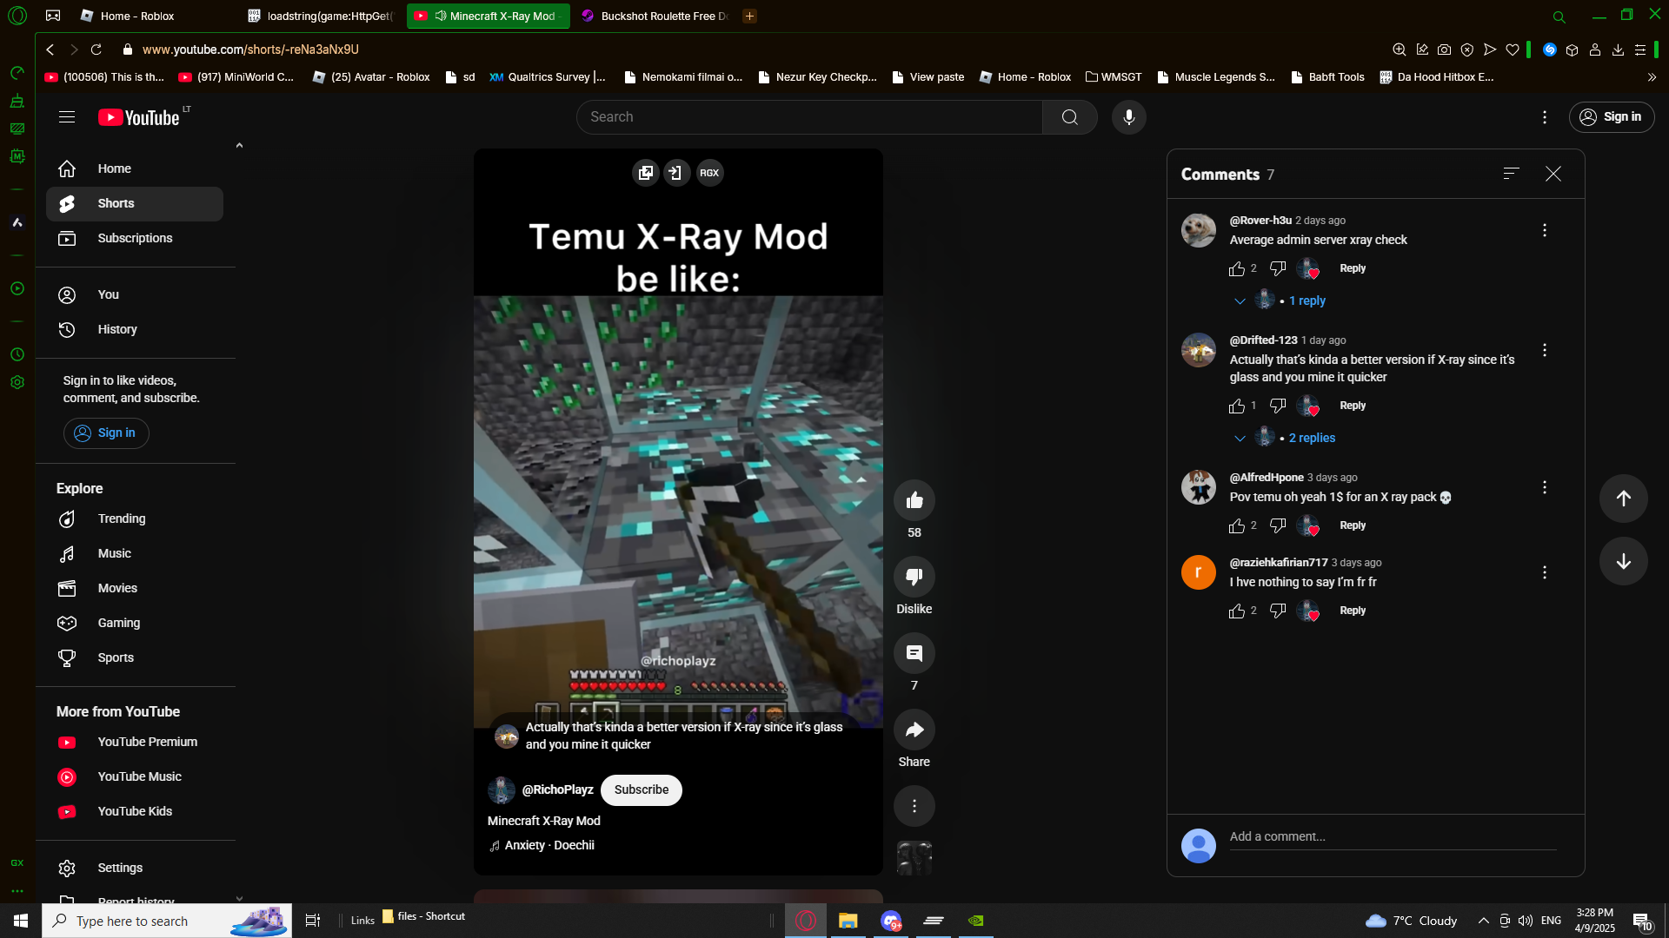Open the @RichoPlayz channel link
The width and height of the screenshot is (1669, 938).
557,789
